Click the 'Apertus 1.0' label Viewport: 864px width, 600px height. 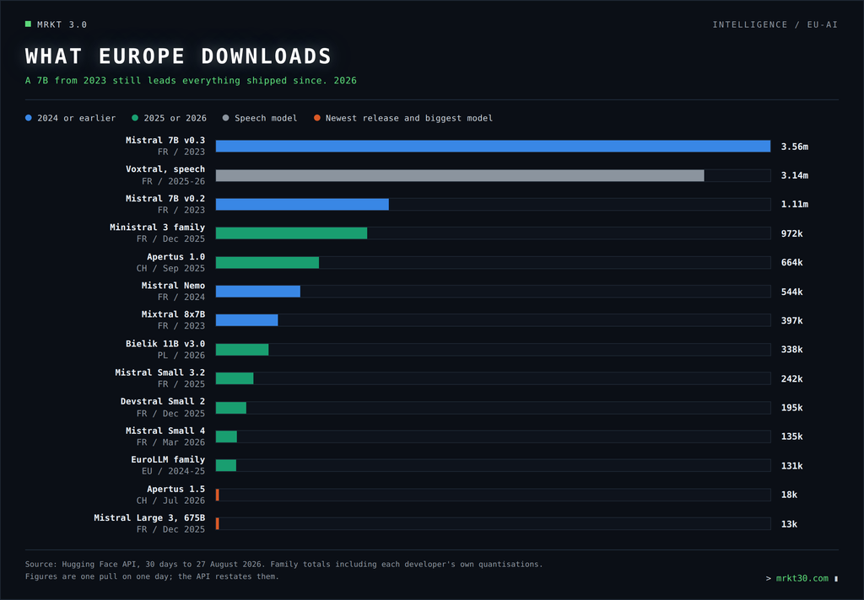(175, 256)
